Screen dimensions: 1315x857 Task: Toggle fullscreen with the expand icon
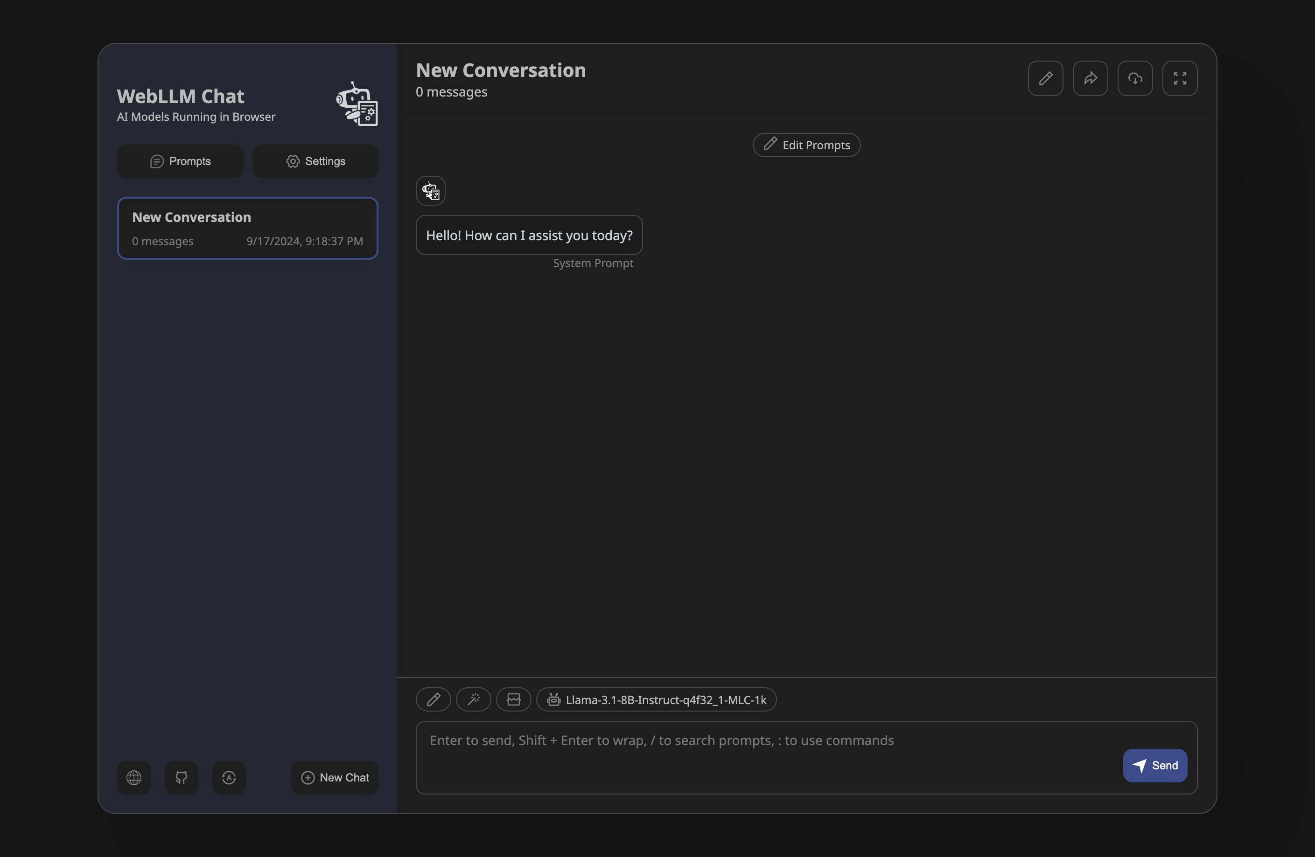(1180, 78)
